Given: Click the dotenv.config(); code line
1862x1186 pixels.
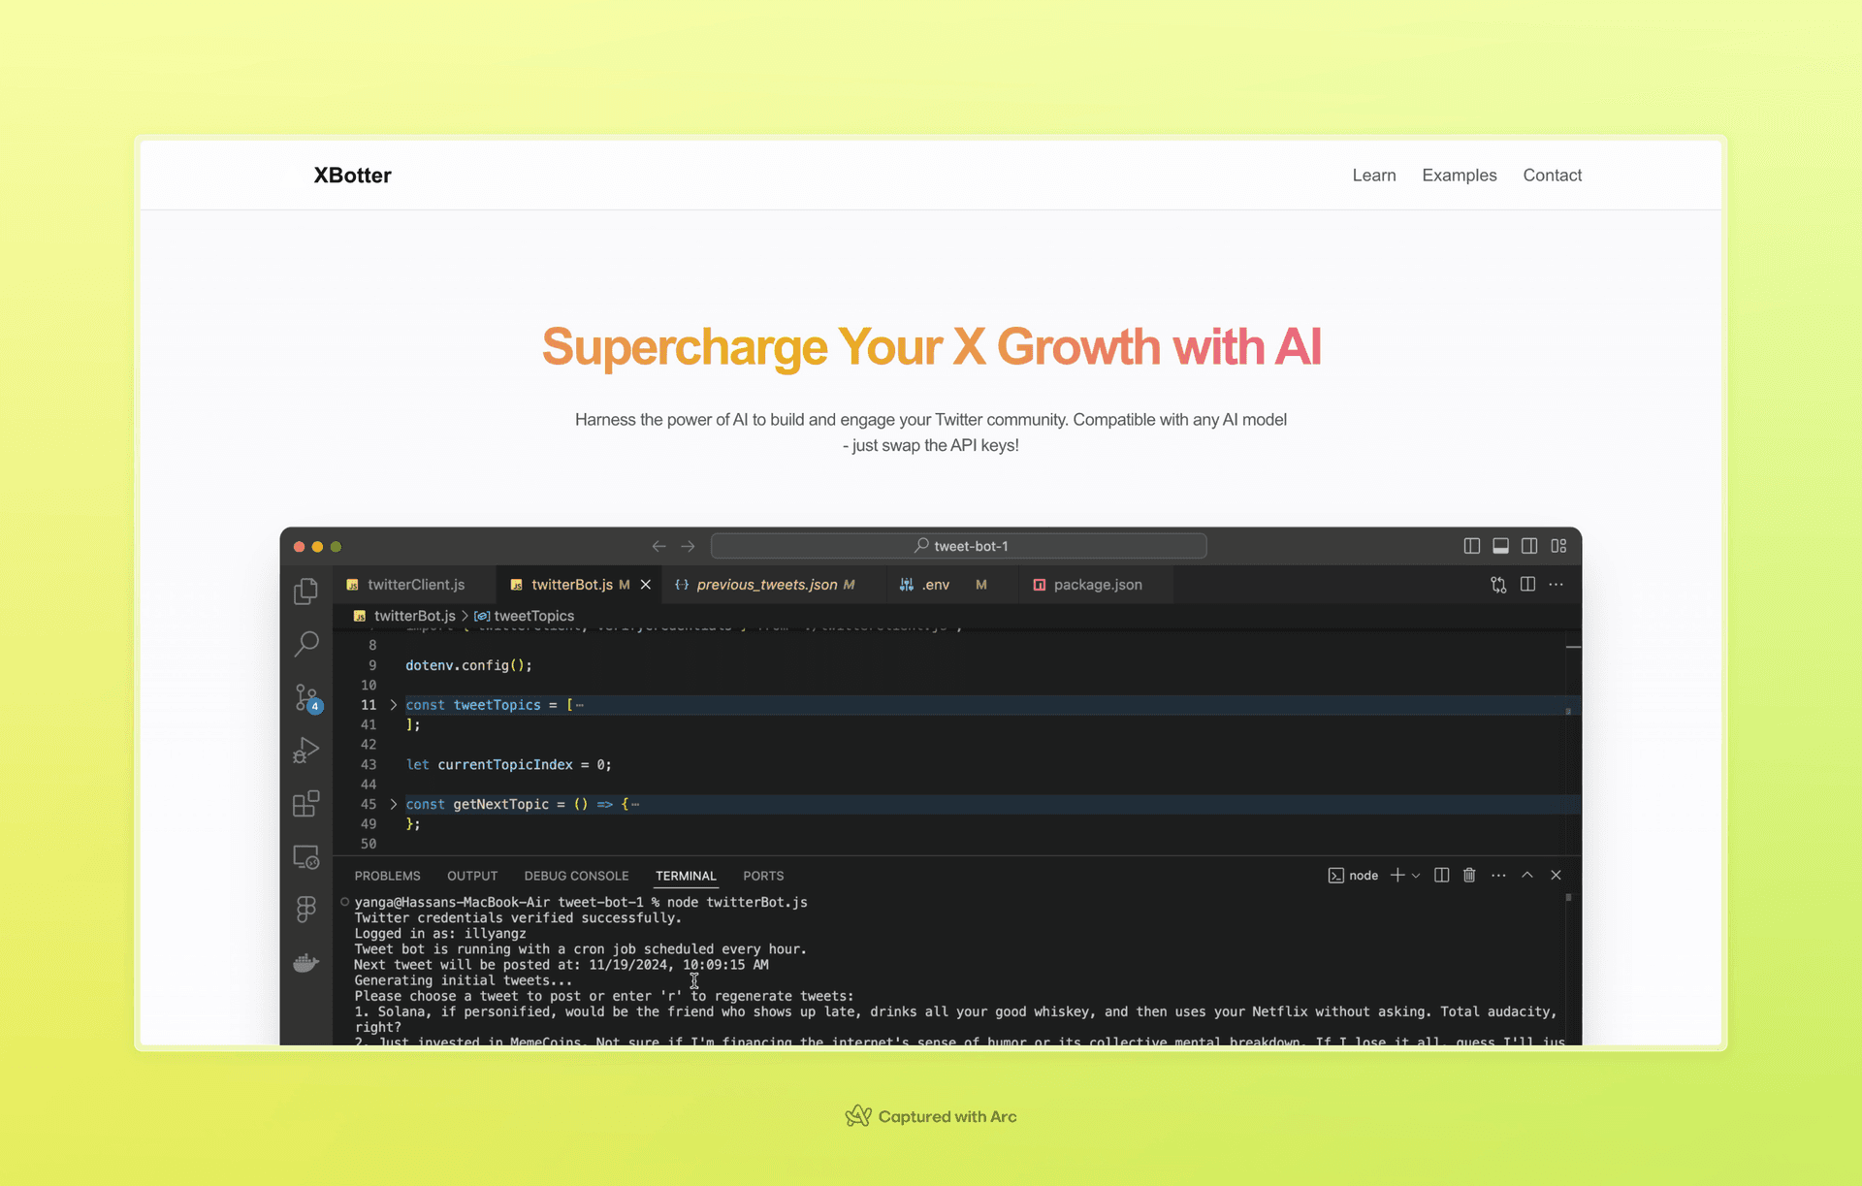Looking at the screenshot, I should pyautogui.click(x=468, y=665).
